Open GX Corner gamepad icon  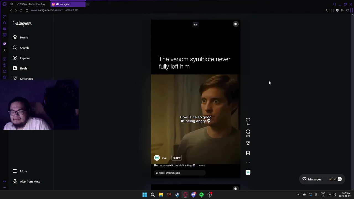tap(11, 4)
